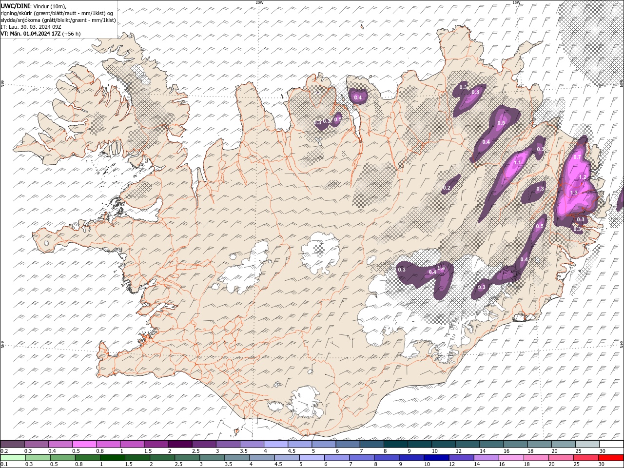Select the 10–12 deep blue rain legend swatch
This screenshot has height=468, width=624.
pos(436,458)
